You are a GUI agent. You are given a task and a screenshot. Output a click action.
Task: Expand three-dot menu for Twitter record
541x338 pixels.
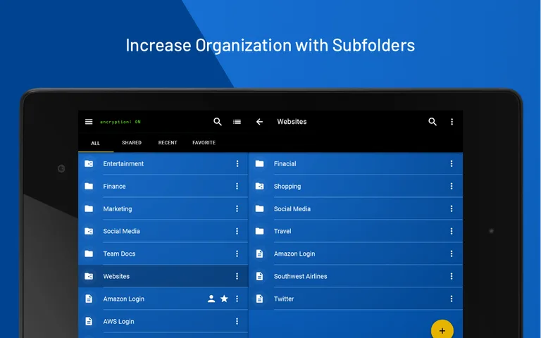[452, 299]
